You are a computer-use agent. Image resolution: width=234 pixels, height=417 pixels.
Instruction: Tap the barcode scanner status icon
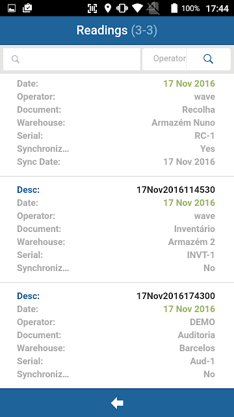(x=92, y=8)
